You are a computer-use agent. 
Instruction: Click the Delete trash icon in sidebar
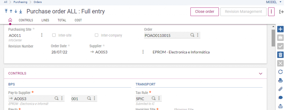point(281,55)
